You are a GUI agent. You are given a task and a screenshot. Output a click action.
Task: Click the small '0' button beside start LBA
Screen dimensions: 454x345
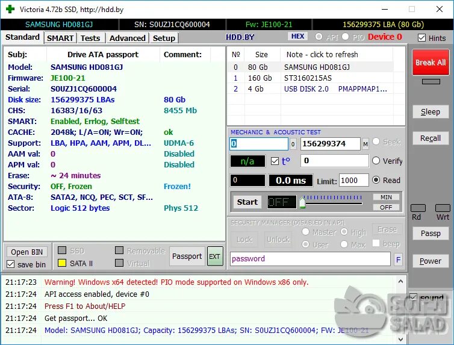293,144
